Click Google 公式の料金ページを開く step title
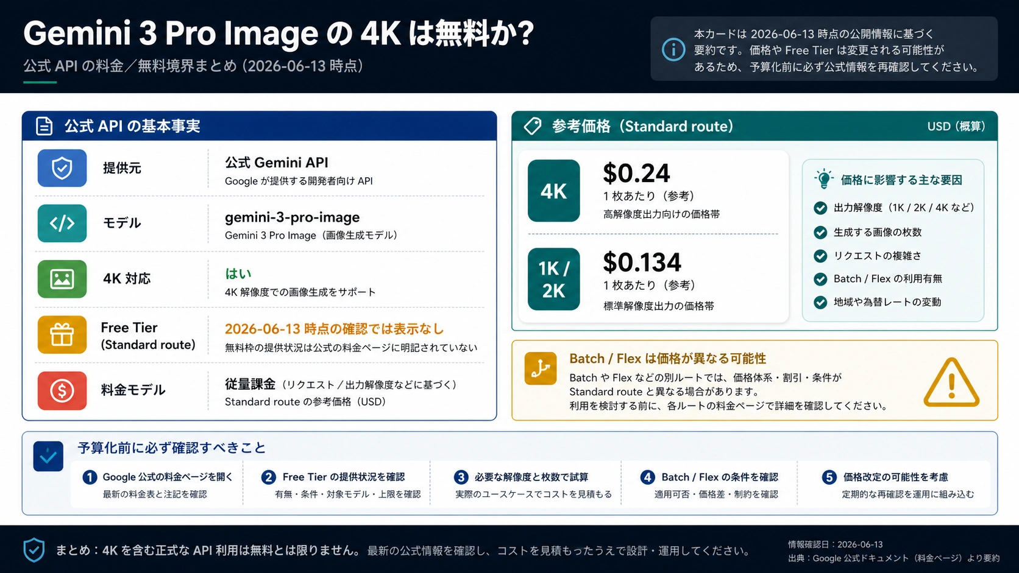Viewport: 1019px width, 573px height. (x=168, y=477)
